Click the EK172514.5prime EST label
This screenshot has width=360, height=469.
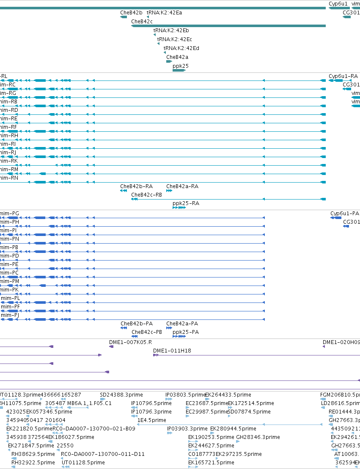coord(251,403)
